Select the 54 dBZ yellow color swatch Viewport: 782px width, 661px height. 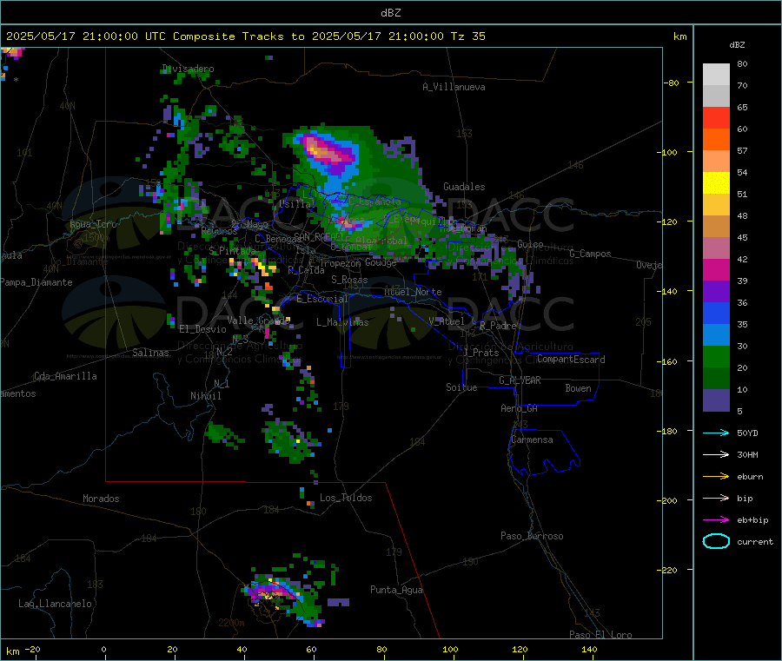716,183
